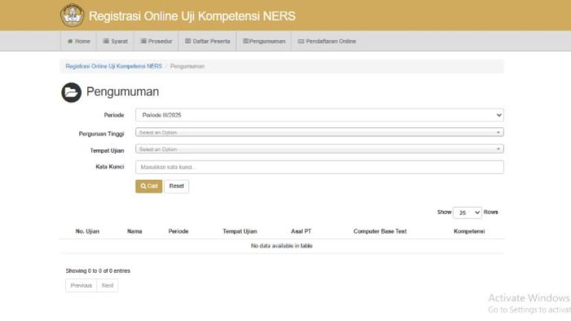The image size is (571, 321).
Task: Select Pengumuman in the navigation bar
Action: [x=263, y=41]
